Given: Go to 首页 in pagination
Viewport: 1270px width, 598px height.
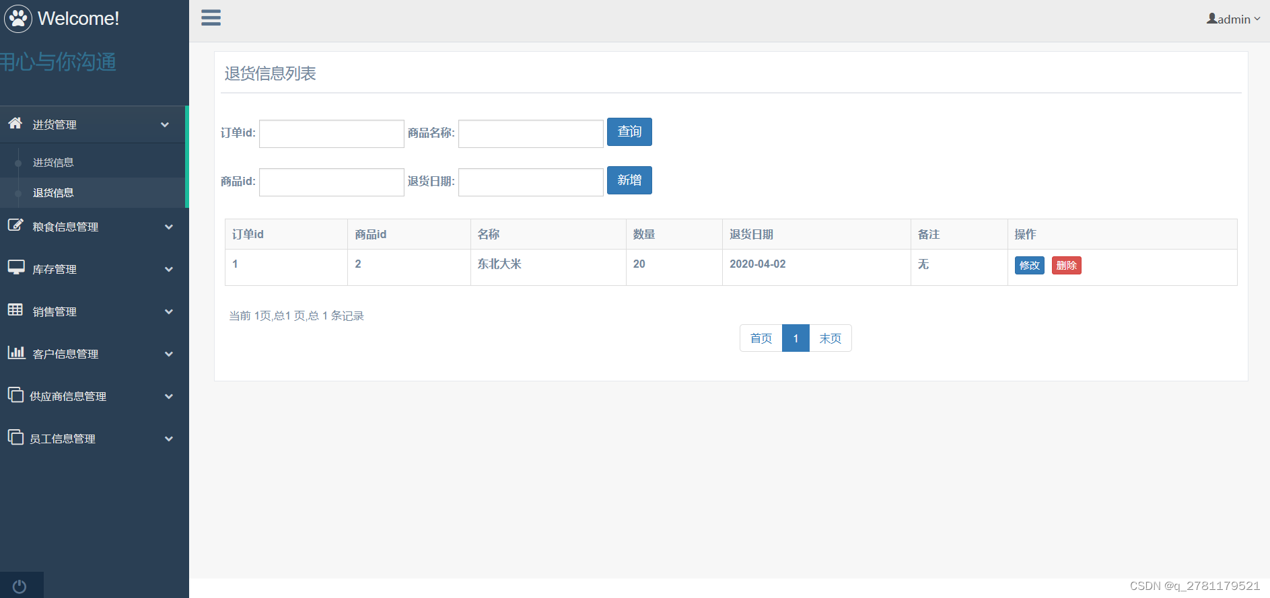Looking at the screenshot, I should tap(761, 338).
